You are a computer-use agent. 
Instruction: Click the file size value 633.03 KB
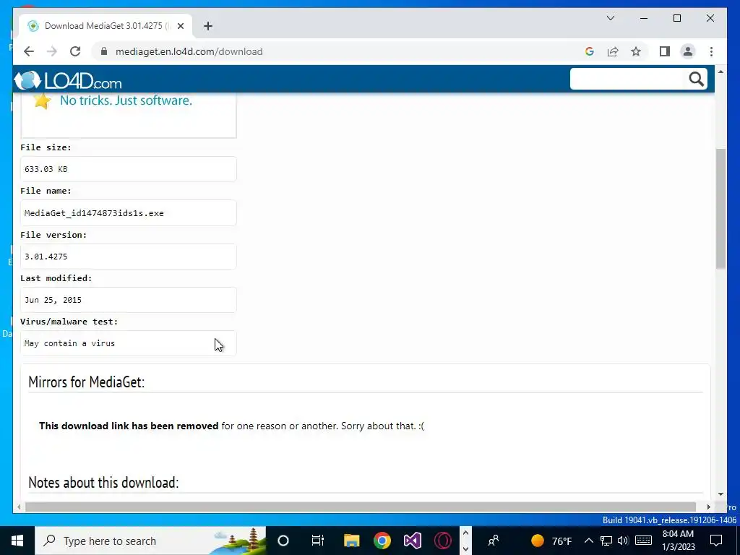46,169
